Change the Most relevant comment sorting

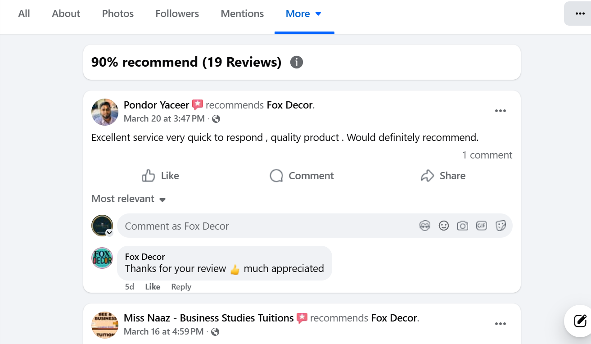click(128, 199)
